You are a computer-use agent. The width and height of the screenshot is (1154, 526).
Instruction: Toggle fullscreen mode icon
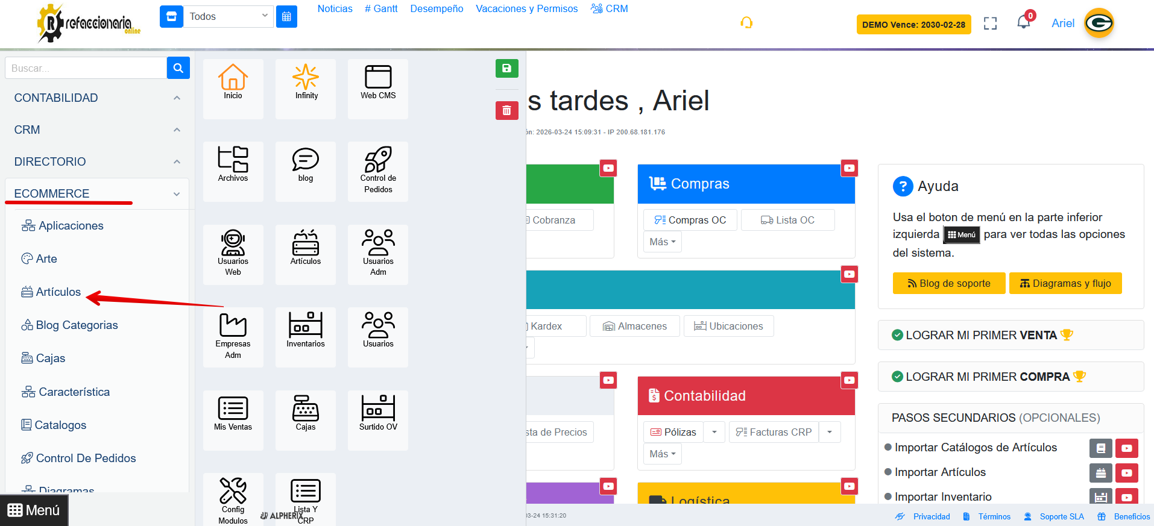pyautogui.click(x=990, y=23)
